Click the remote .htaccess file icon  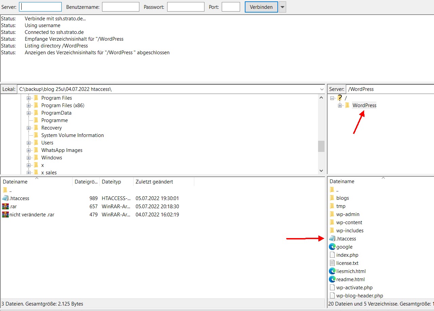click(332, 239)
